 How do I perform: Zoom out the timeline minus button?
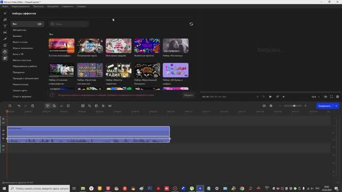(x=280, y=106)
